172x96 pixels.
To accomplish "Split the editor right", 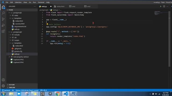I will pyautogui.click(x=164, y=6).
